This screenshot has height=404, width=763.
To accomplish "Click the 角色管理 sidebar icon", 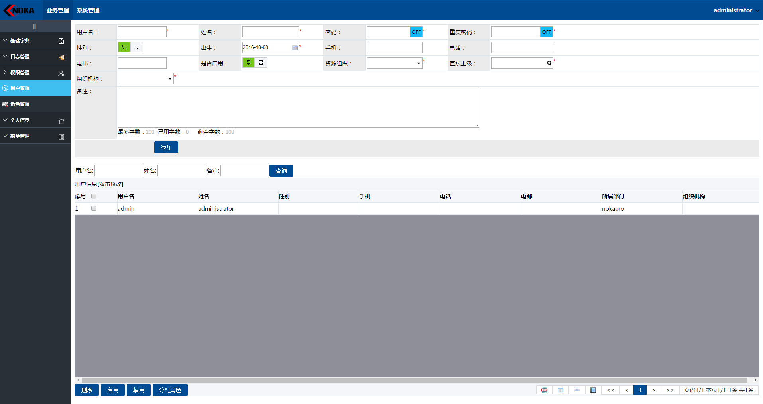I will click(5, 104).
